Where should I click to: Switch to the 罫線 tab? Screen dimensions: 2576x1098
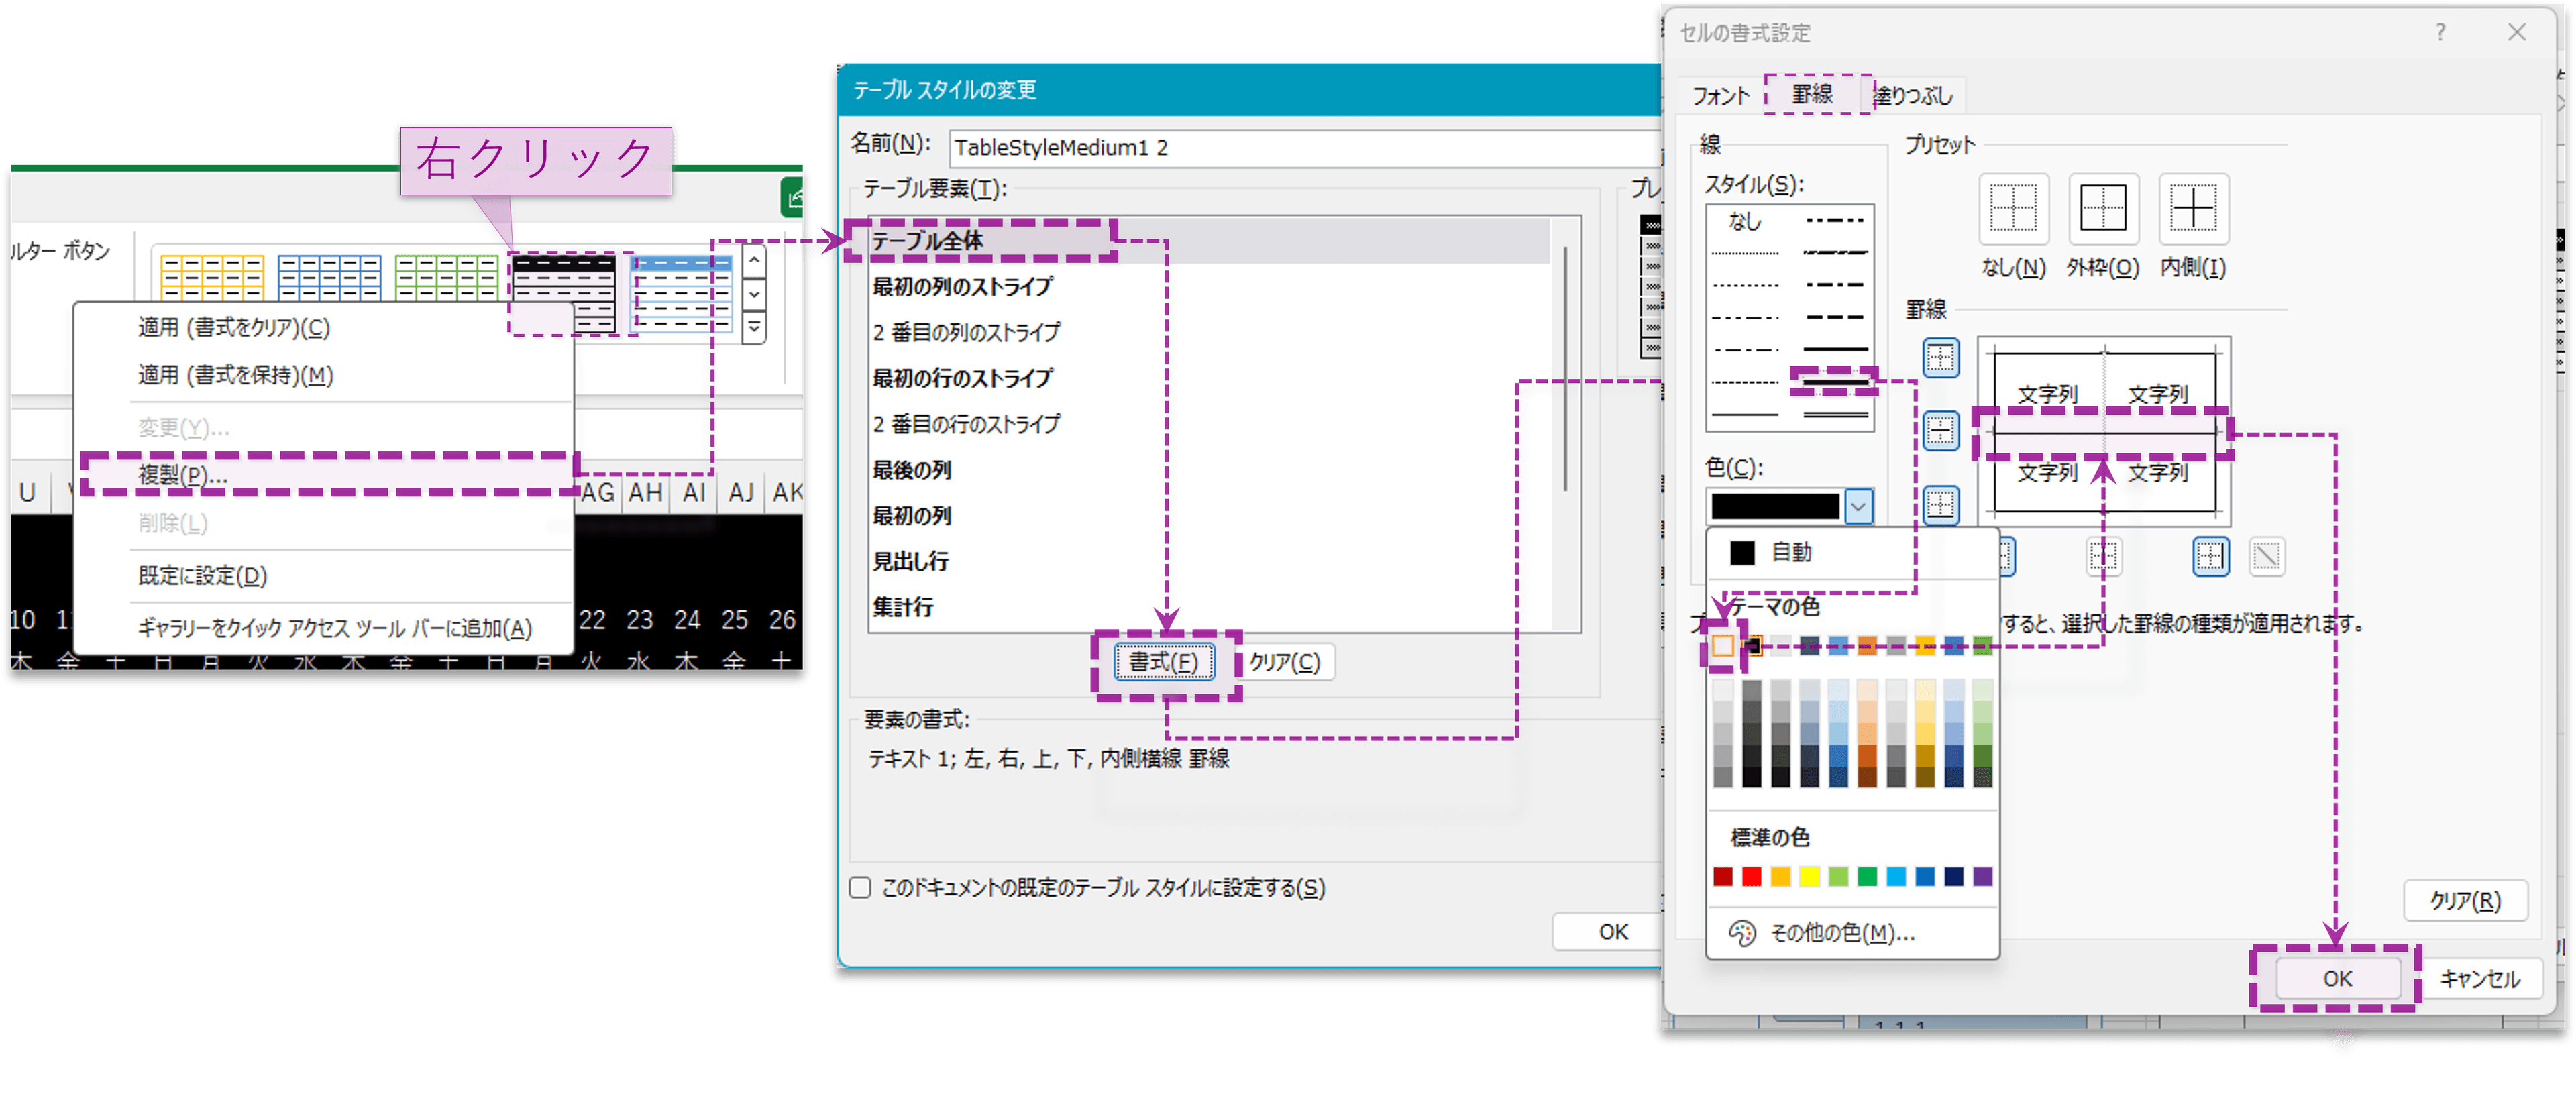point(1812,95)
